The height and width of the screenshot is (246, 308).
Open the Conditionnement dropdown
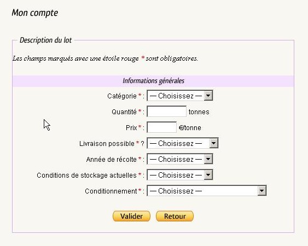[207, 191]
